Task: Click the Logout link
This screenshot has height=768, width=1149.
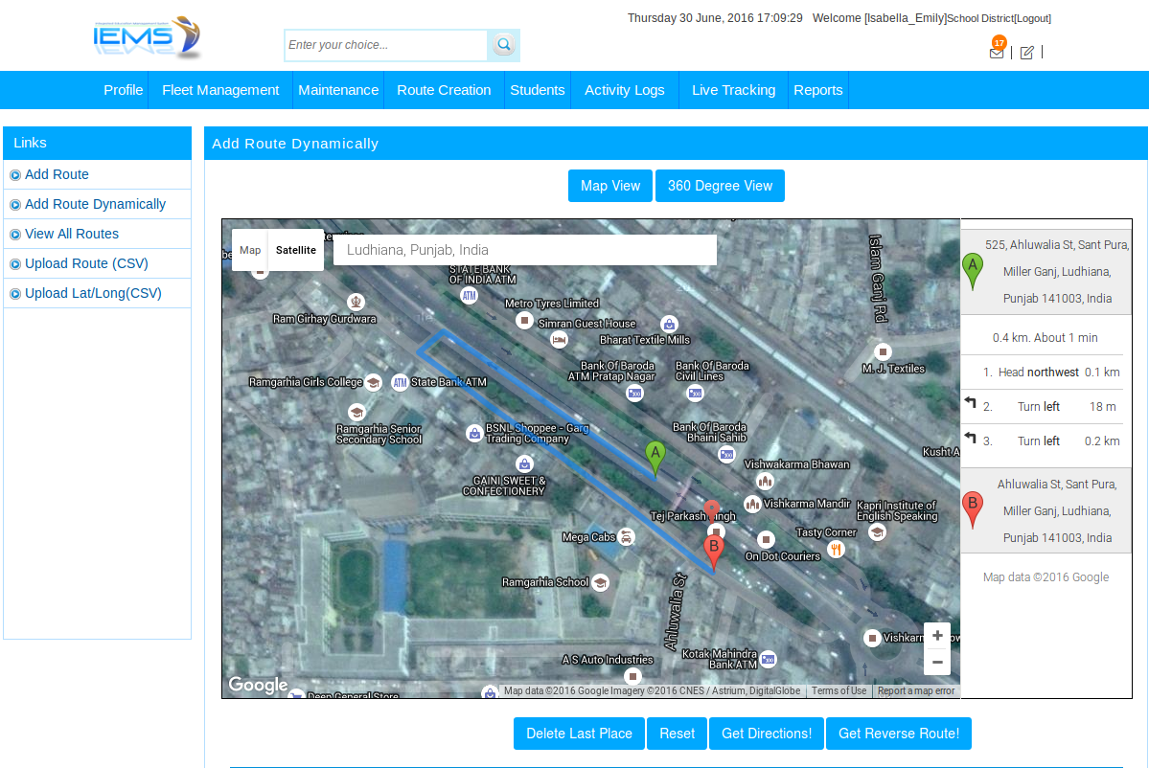Action: (1032, 18)
